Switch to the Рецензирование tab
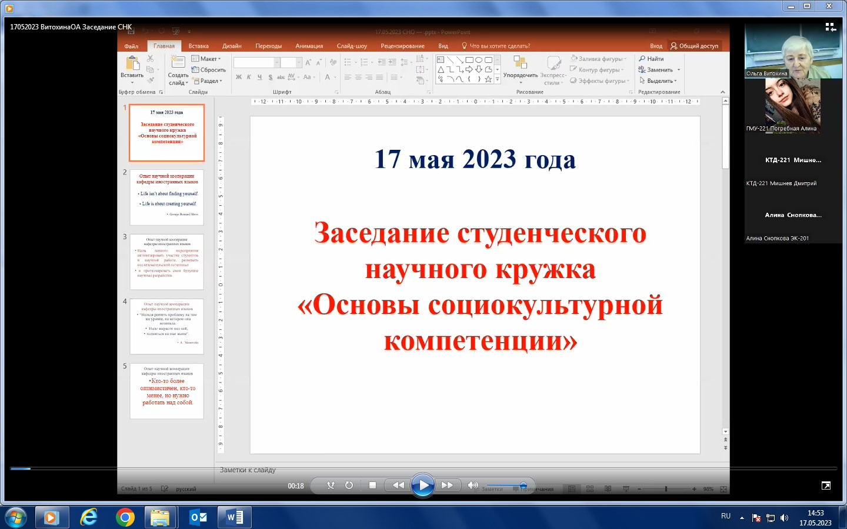This screenshot has width=847, height=529. 402,46
